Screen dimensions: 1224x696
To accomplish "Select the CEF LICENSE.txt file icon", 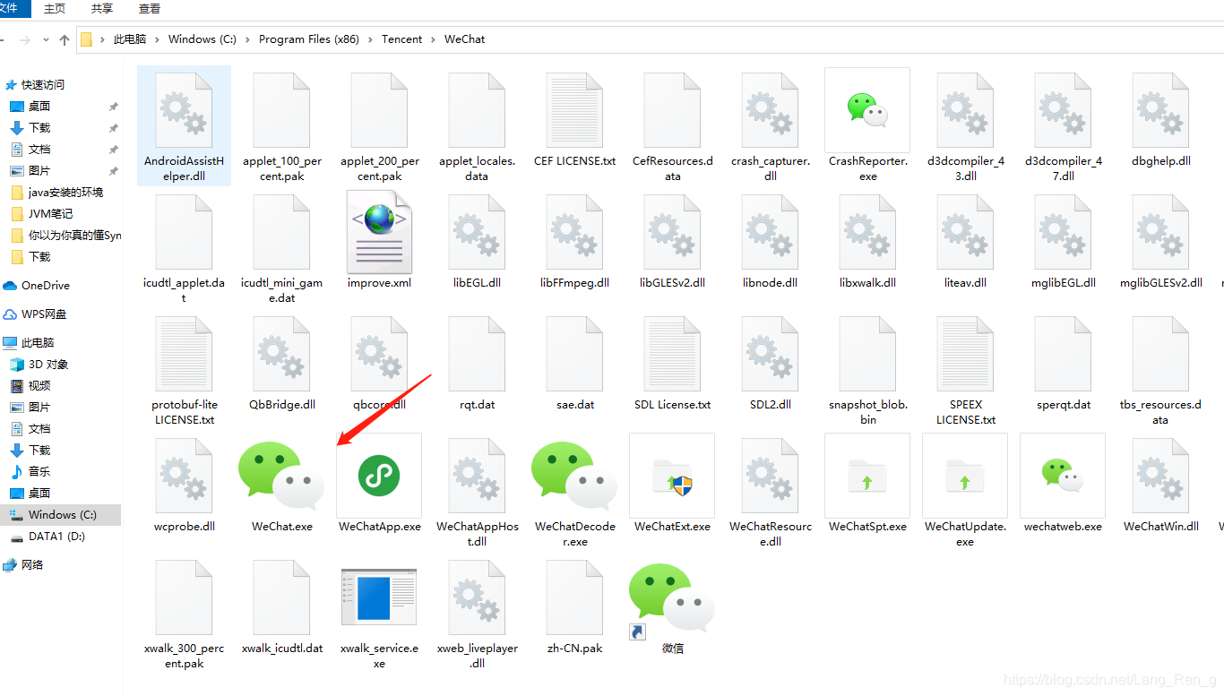I will 574,110.
